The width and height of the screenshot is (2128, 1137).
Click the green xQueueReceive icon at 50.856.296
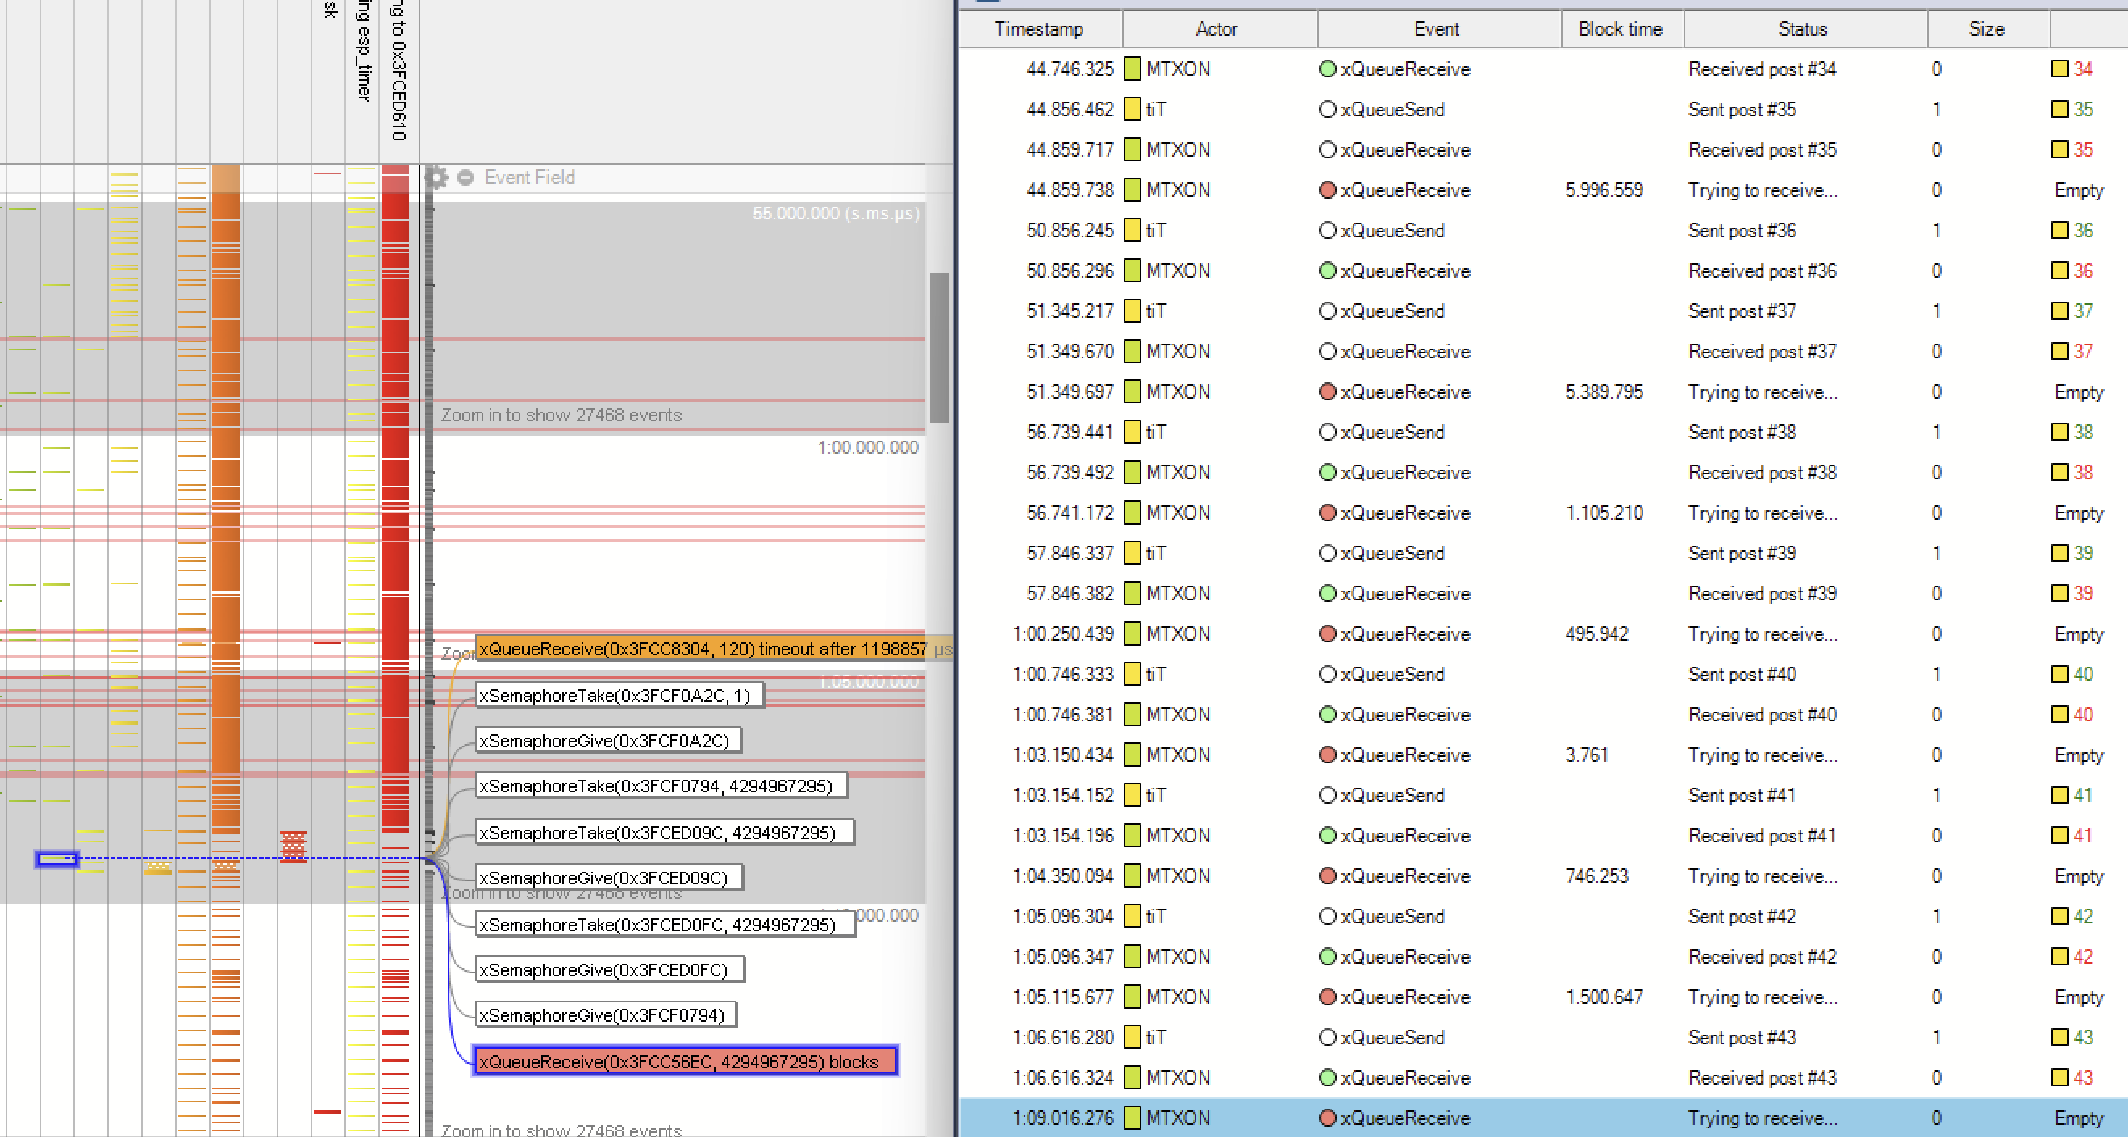[1328, 270]
